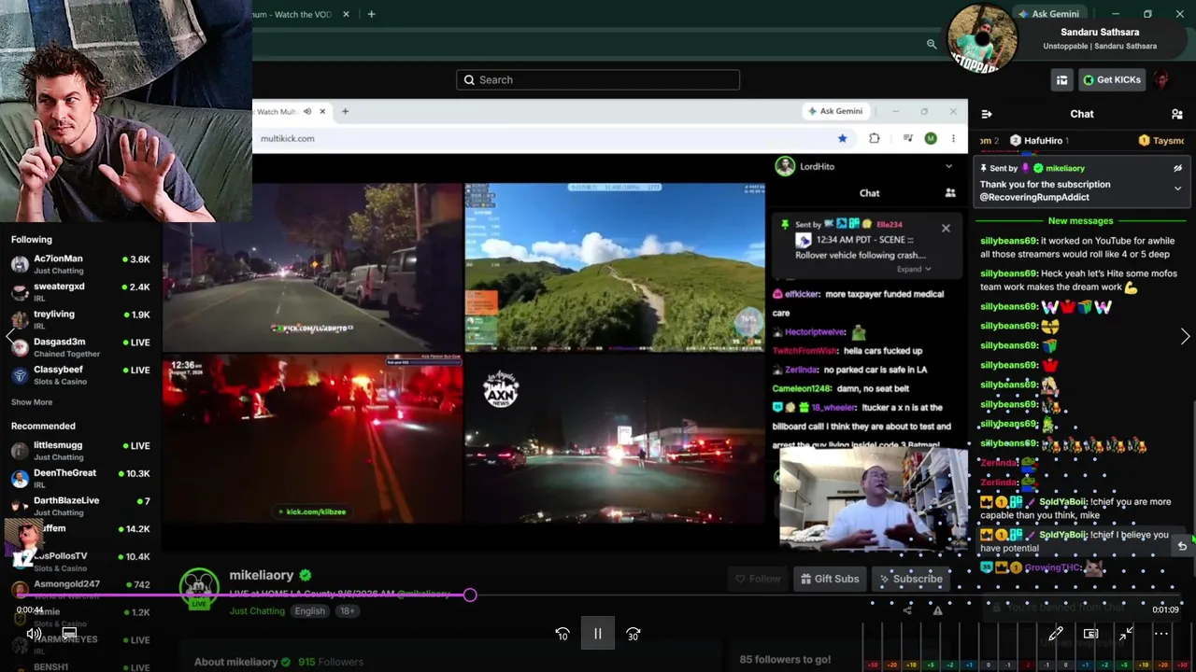
Task: Skip the video forward 30 seconds
Action: pyautogui.click(x=633, y=634)
